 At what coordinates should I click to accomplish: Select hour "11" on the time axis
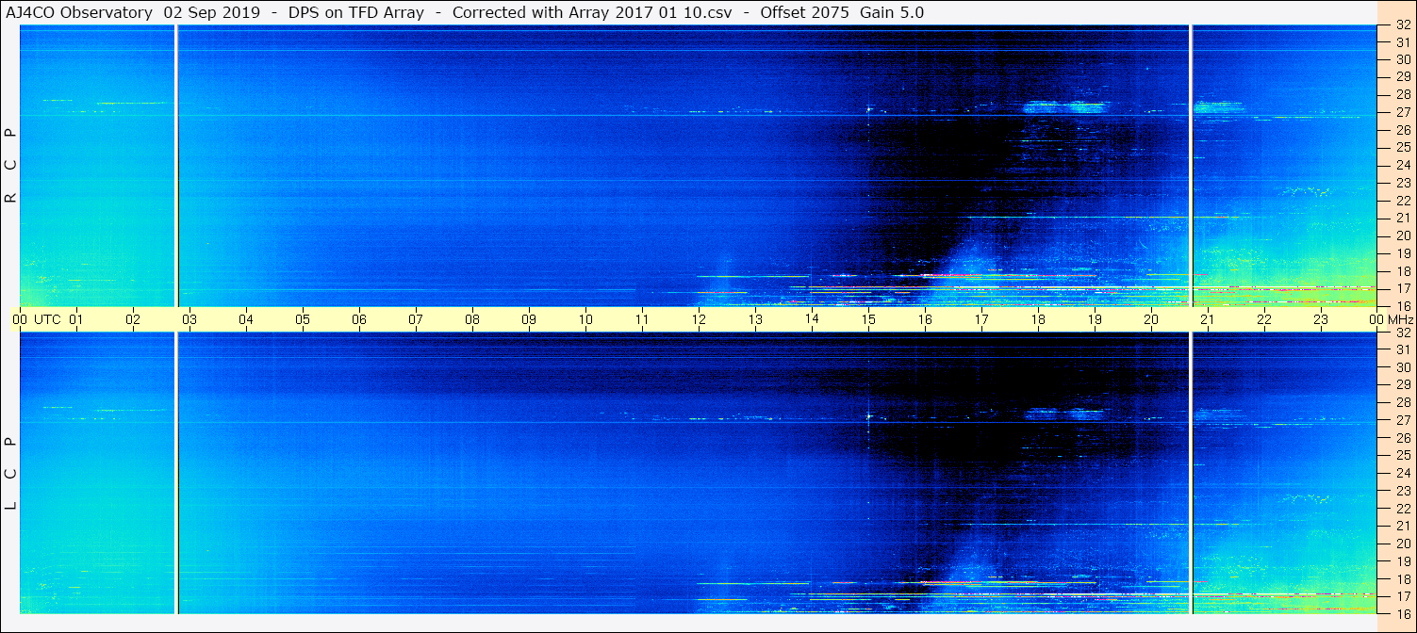[x=642, y=319]
